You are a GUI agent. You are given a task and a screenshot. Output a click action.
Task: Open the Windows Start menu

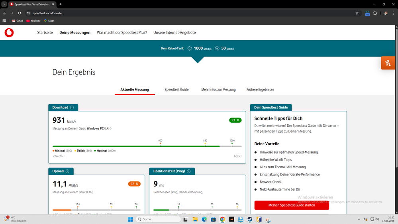[x=130, y=219]
